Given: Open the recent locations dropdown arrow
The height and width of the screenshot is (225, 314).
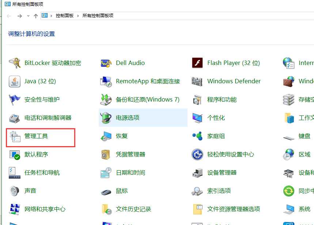Looking at the screenshot, I should point(28,16).
